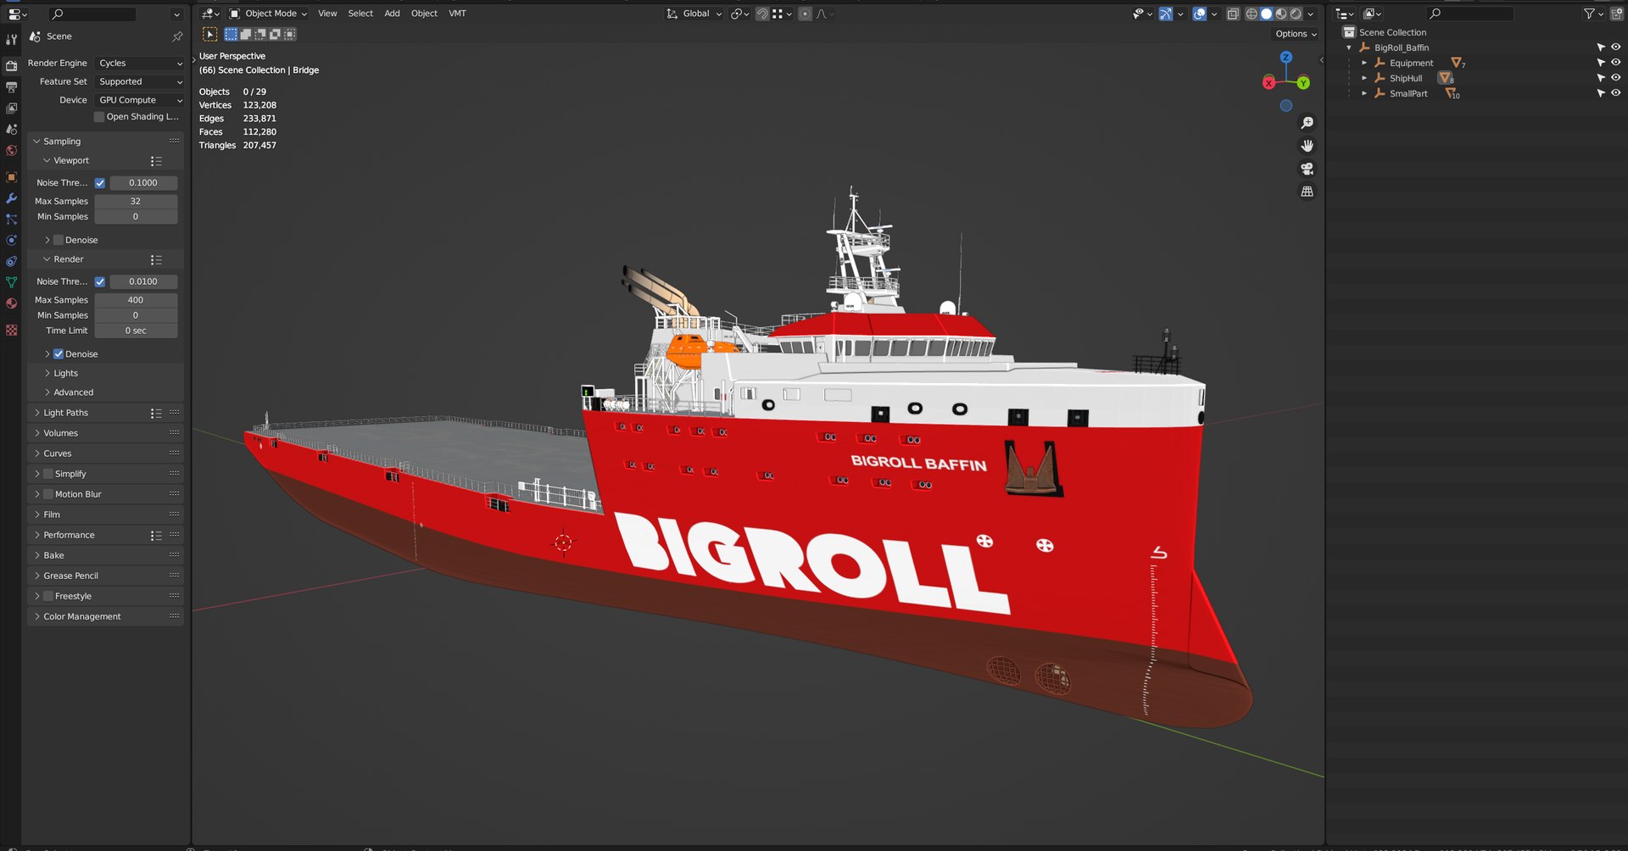Open the View Layer properties tab
The width and height of the screenshot is (1628, 851).
11,108
